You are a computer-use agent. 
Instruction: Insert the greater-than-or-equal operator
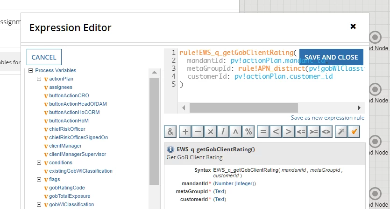tap(313, 131)
